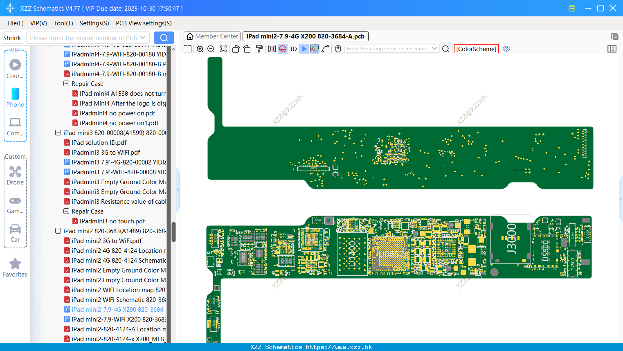Select the Phone category

pos(15,98)
